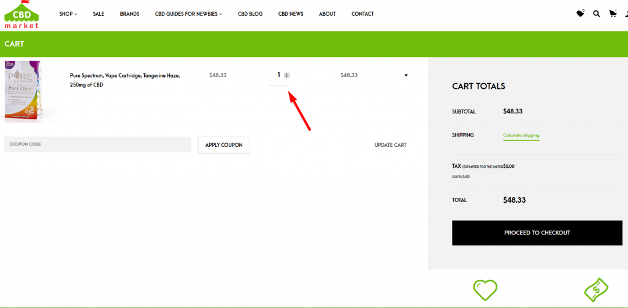Go to the SALE page
628x308 pixels.
pyautogui.click(x=99, y=14)
